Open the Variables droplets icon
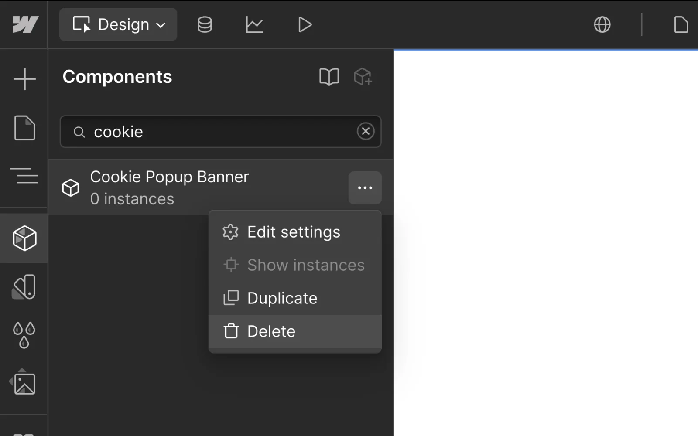Screen dimensions: 698x436 tap(24, 335)
